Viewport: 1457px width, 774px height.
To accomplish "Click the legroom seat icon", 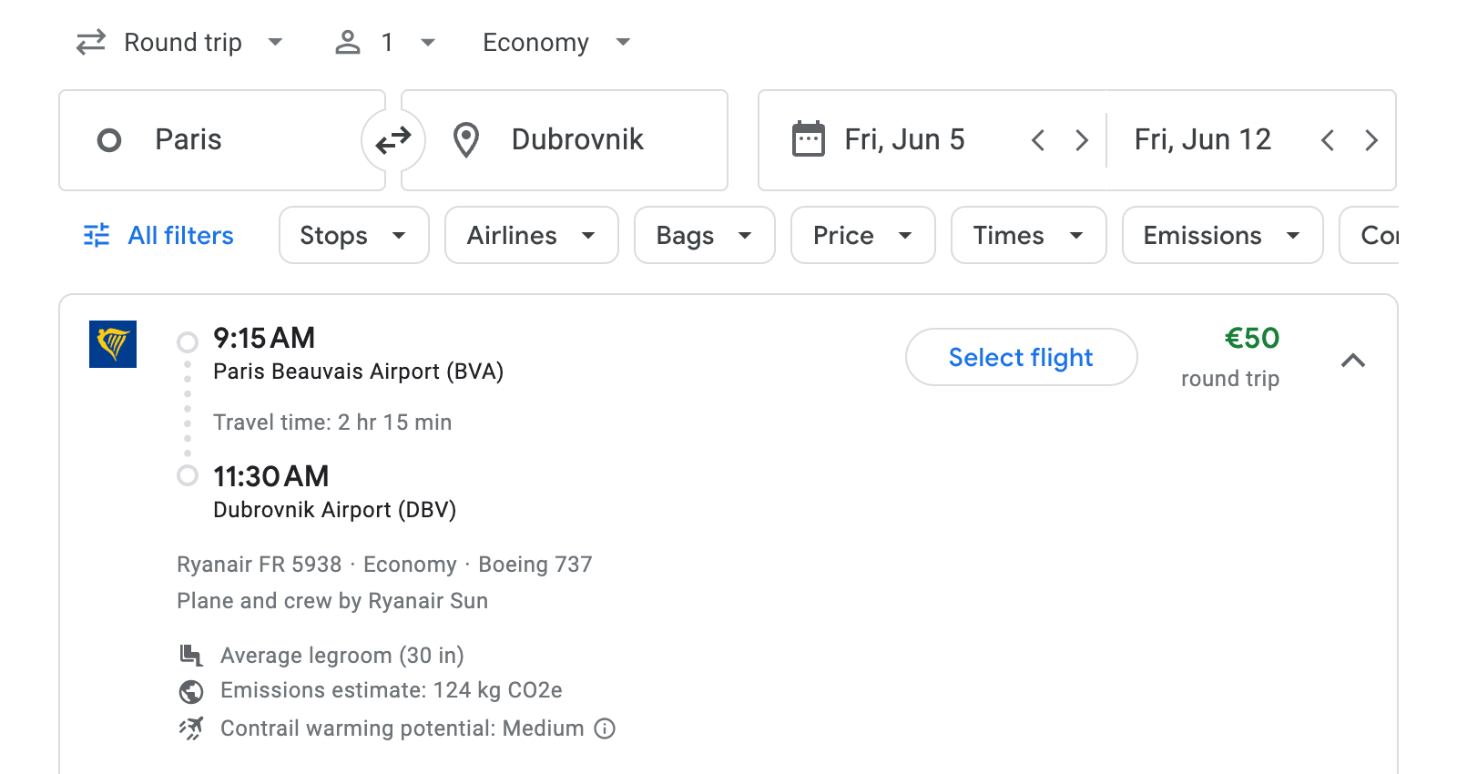I will 191,655.
